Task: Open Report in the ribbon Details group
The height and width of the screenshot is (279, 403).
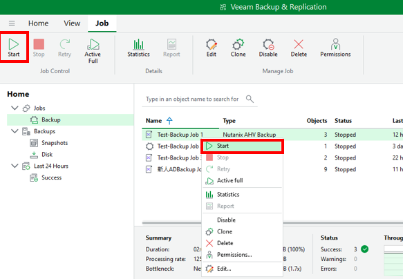Action: (171, 48)
